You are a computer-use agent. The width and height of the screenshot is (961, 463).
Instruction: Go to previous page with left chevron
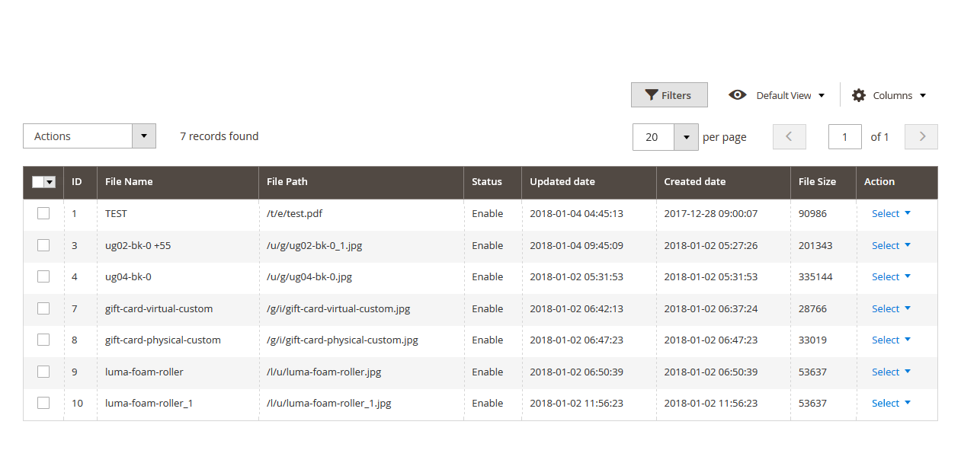click(789, 137)
